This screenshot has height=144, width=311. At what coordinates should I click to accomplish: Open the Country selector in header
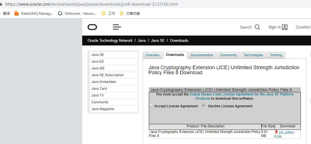pyautogui.click(x=303, y=27)
